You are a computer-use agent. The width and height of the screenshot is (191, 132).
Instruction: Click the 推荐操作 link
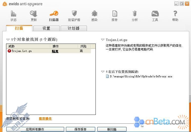point(45,119)
